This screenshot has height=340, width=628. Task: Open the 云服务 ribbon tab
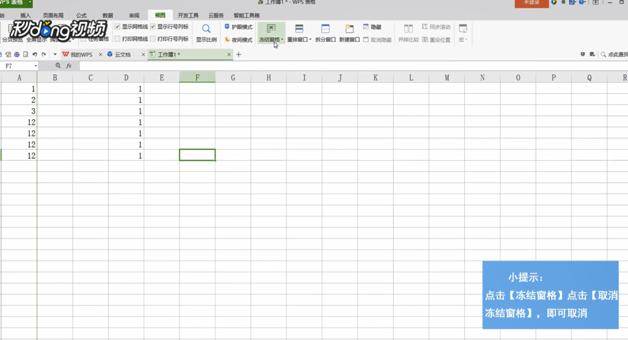[x=216, y=15]
